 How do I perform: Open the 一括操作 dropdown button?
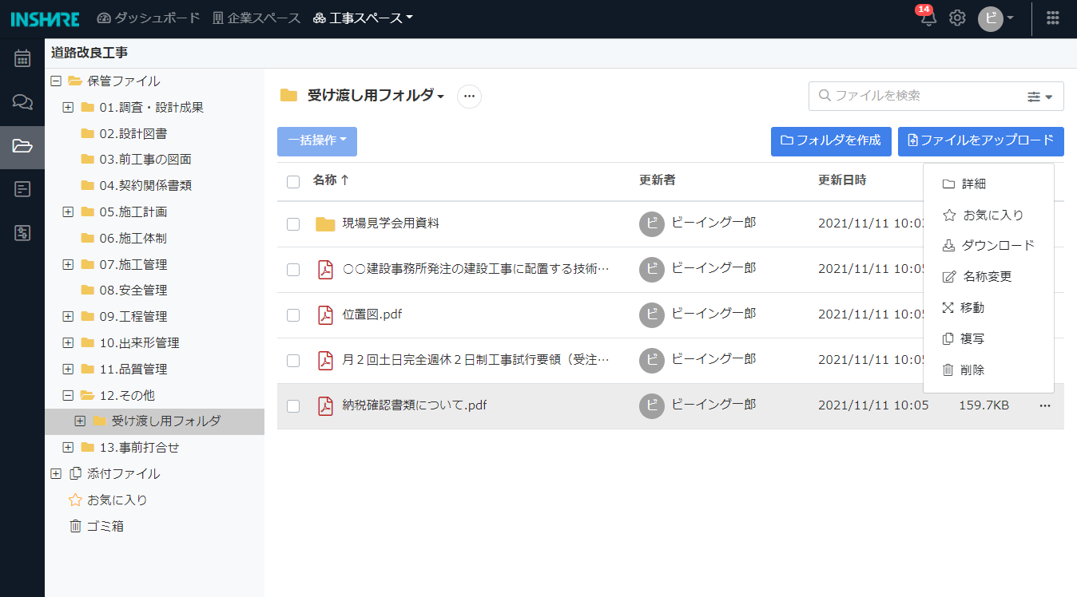tap(317, 141)
